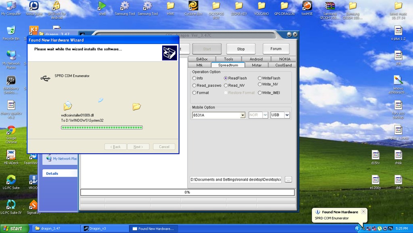This screenshot has height=233, width=413.
Task: Open the HD ADeck desktop icon
Action: click(11, 155)
